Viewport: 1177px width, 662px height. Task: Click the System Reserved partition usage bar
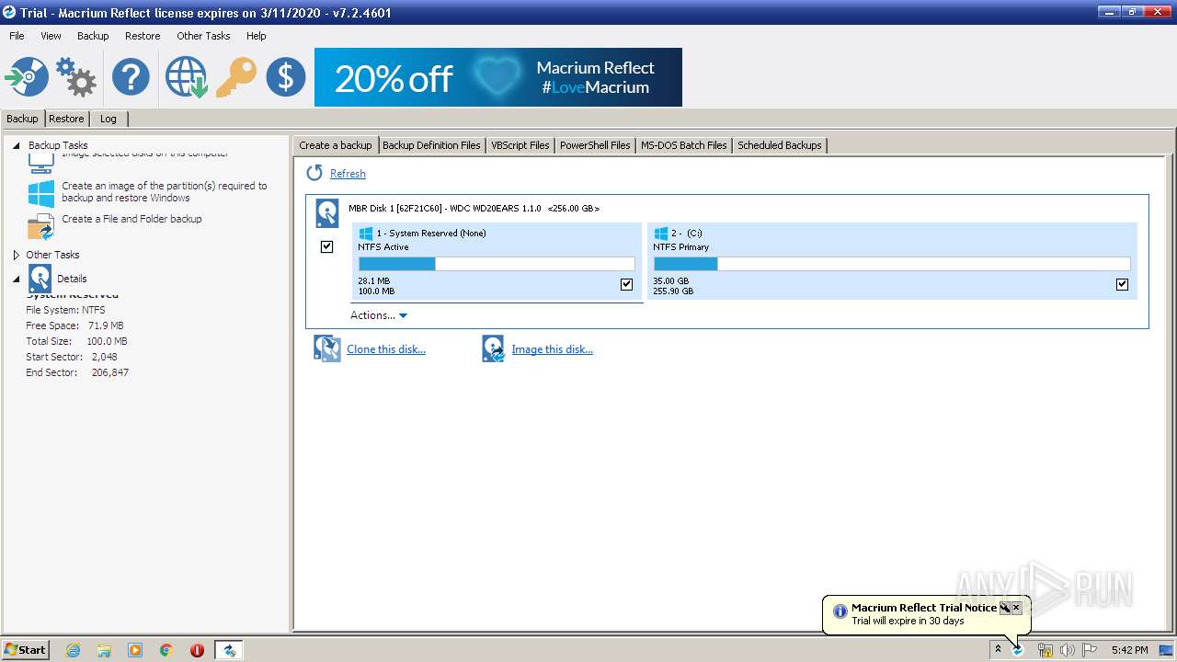497,264
